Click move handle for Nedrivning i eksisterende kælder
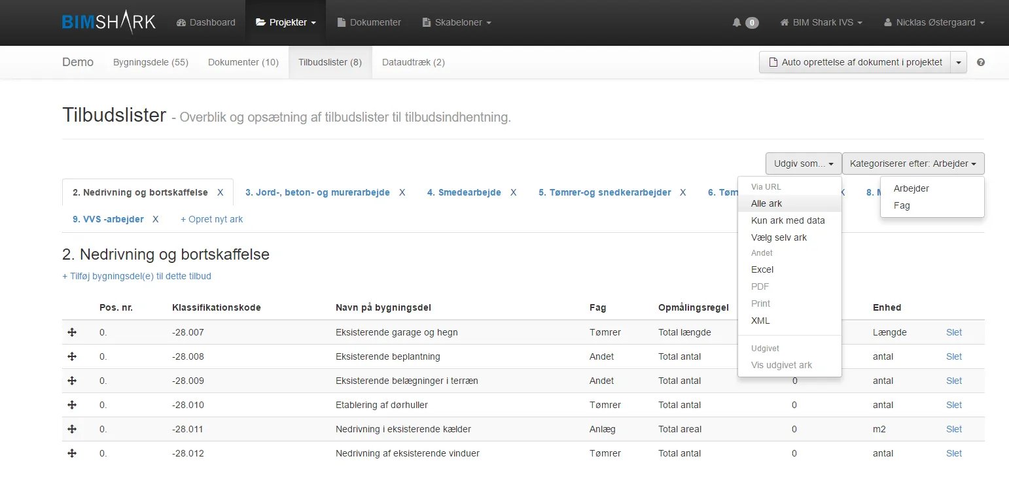The image size is (1009, 499). 72,429
